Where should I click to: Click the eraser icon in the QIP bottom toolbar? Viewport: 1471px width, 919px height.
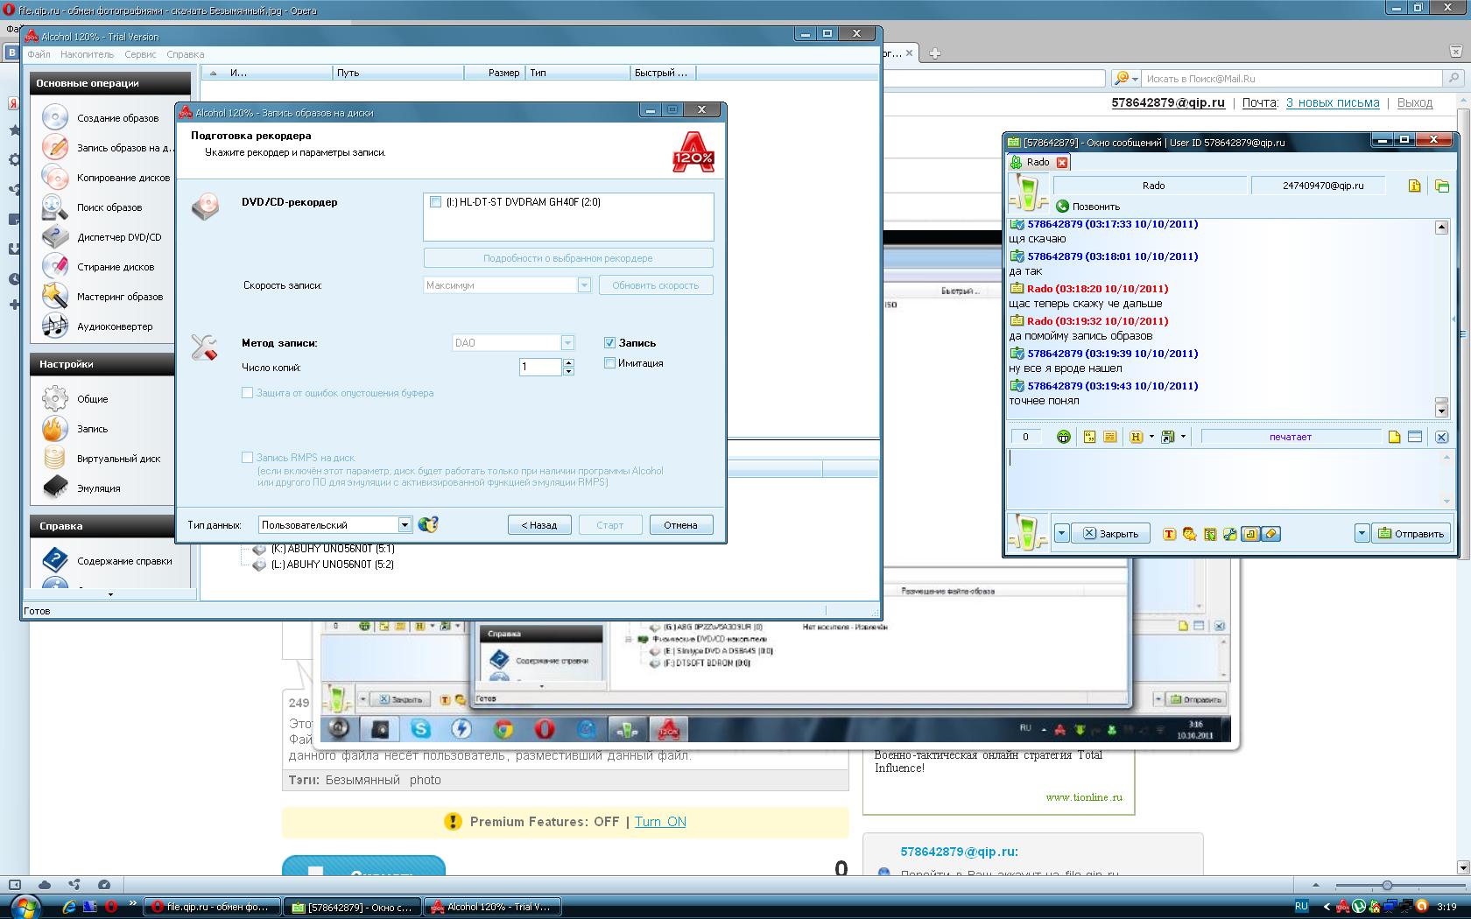pyautogui.click(x=1270, y=534)
